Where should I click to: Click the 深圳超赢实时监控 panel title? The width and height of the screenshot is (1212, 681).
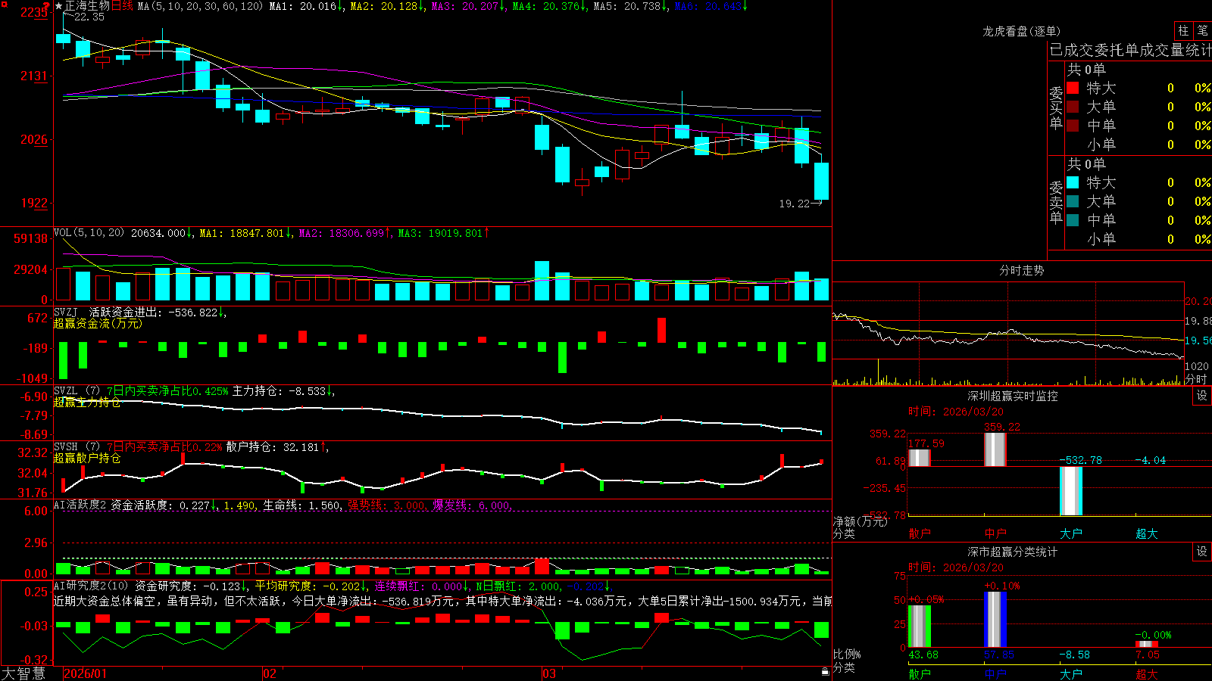pyautogui.click(x=1013, y=396)
